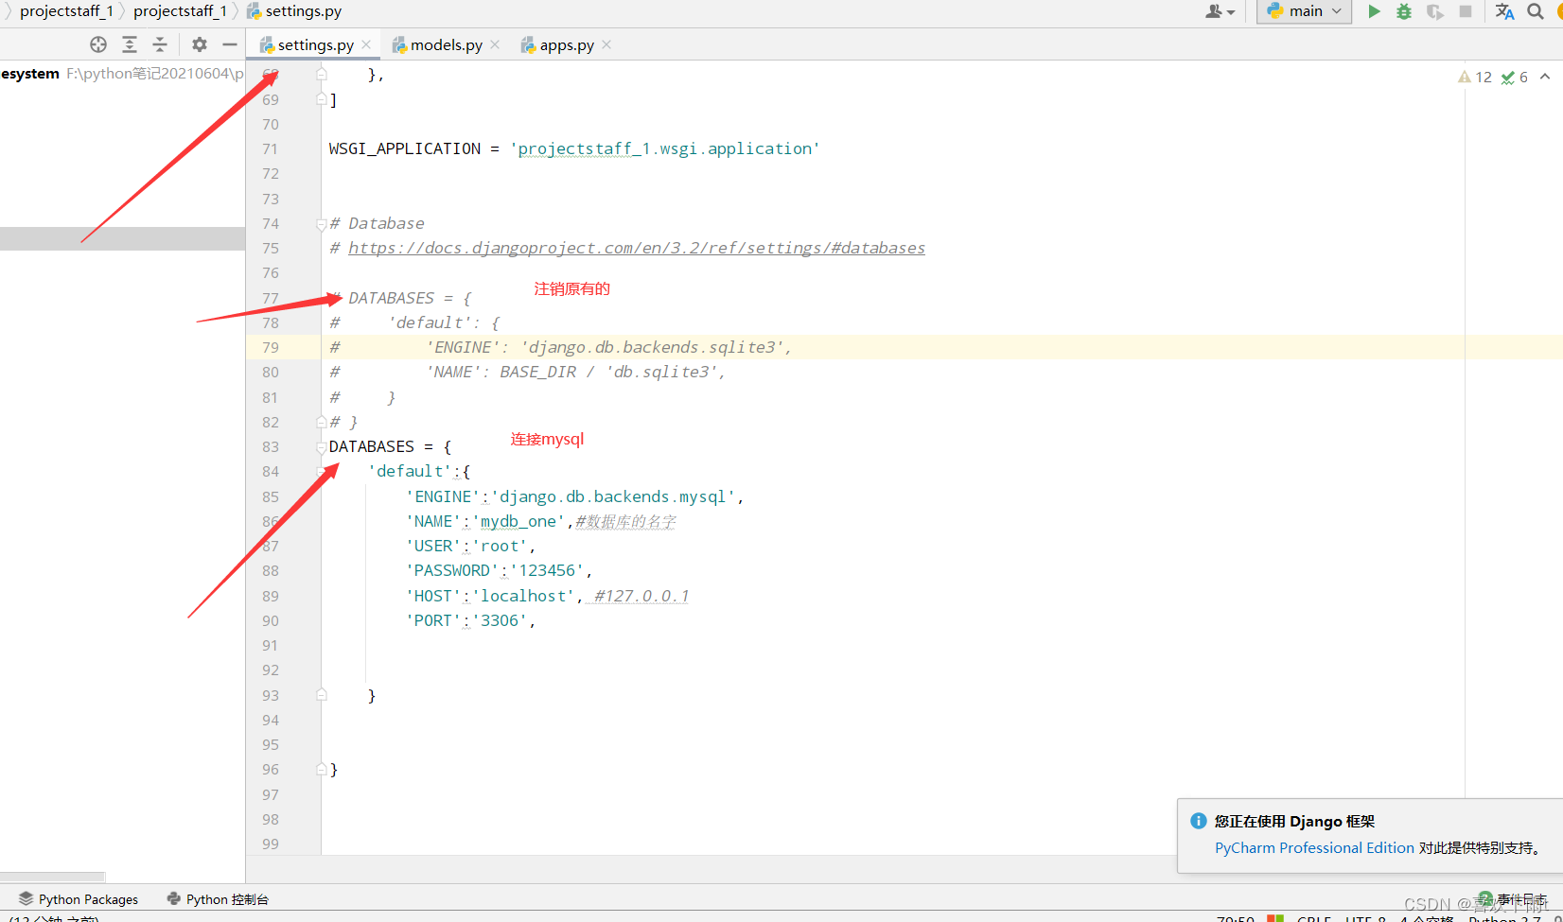Toggle the fold marker at line 82
Screen dimensions: 1563x922
pos(322,422)
